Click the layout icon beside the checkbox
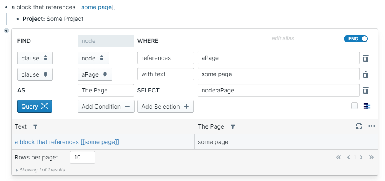385x181 pixels. (x=367, y=106)
